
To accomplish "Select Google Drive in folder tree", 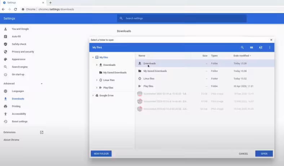I will [106, 96].
